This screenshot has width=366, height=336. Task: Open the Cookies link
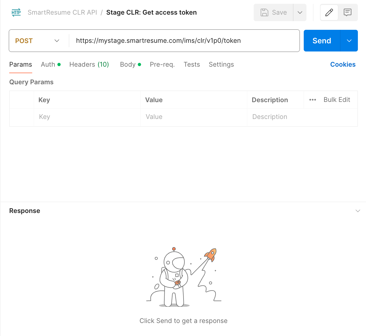coord(343,64)
